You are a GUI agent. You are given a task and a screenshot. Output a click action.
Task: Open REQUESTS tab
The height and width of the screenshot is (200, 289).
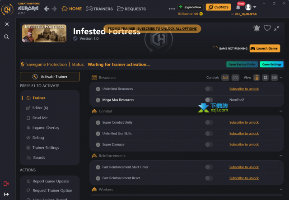point(131,9)
